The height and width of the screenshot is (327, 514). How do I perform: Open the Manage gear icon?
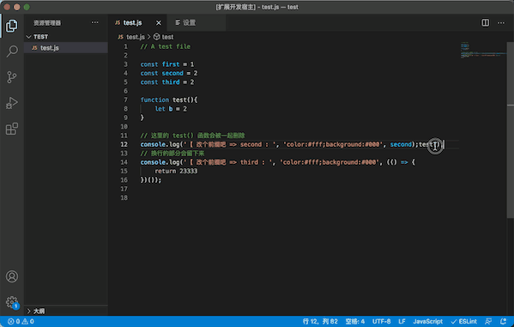point(12,302)
